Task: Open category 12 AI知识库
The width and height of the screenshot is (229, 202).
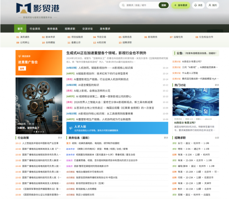Action: pos(100,43)
